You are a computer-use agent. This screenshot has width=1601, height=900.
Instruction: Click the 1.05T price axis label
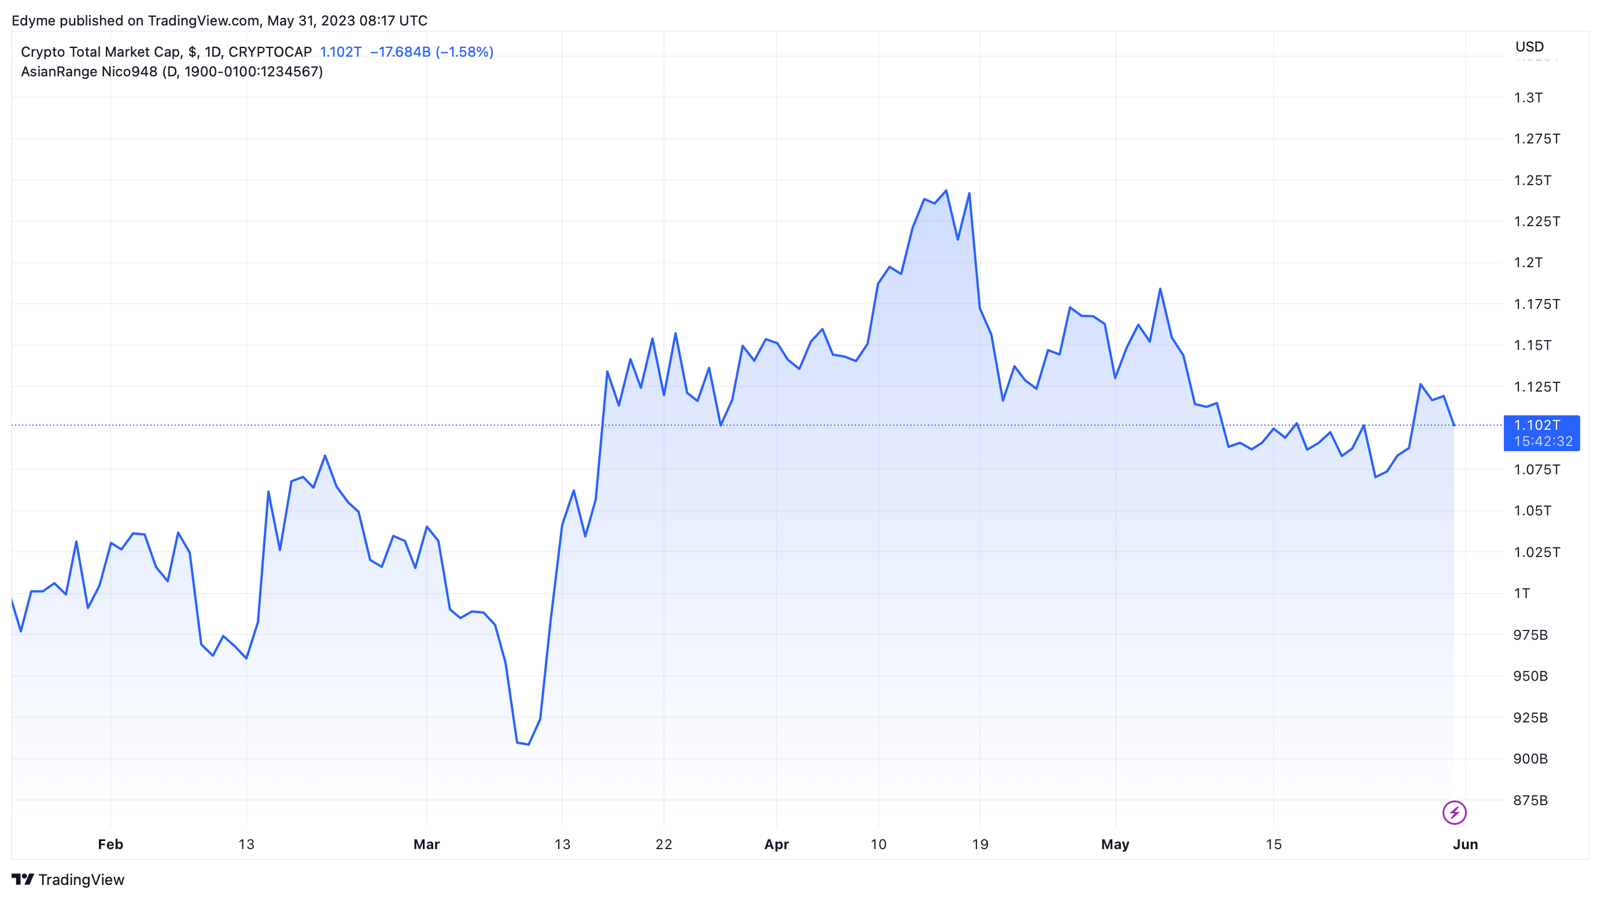point(1532,510)
